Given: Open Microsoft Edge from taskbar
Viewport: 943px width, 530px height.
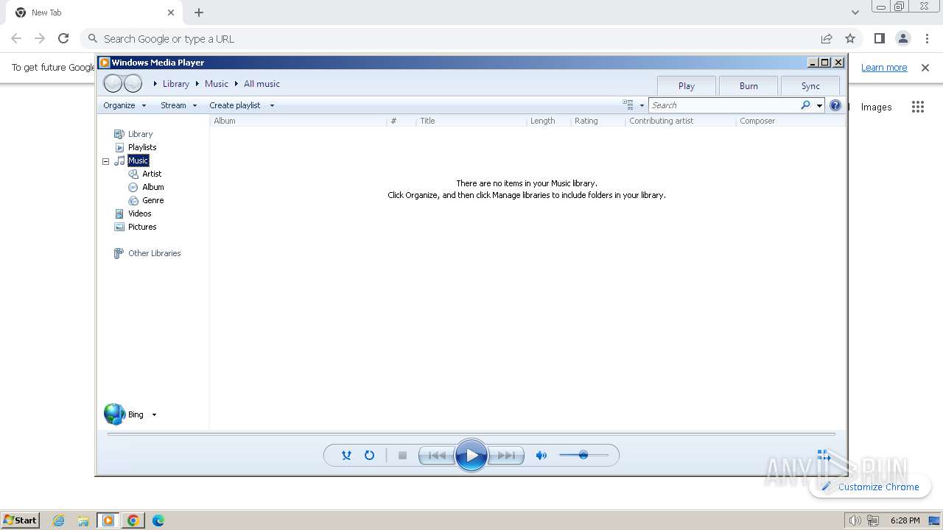Looking at the screenshot, I should pyautogui.click(x=158, y=520).
